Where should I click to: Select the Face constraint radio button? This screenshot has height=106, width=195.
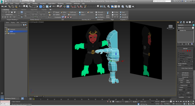(179, 82)
